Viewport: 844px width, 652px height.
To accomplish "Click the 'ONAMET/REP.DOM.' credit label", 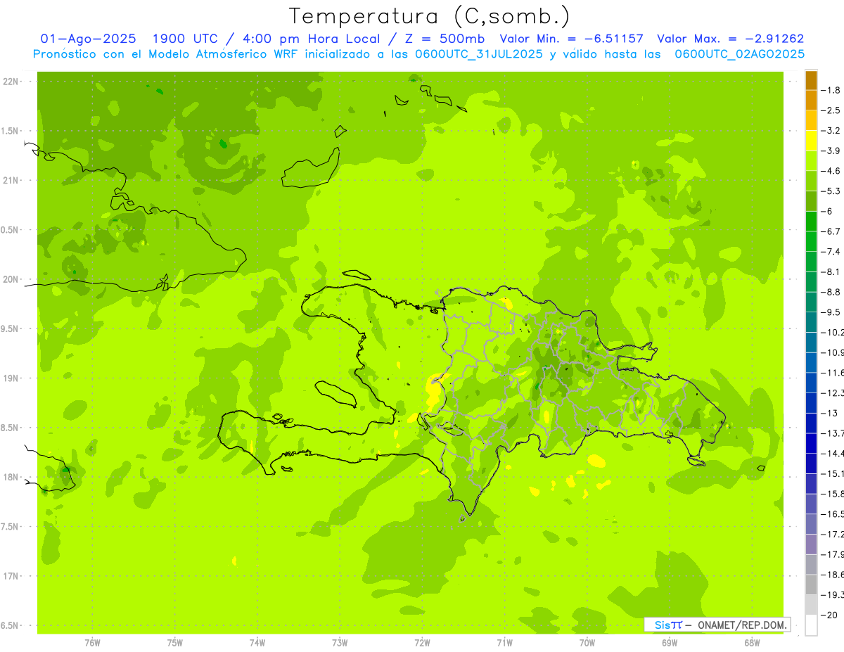I will pyautogui.click(x=741, y=625).
